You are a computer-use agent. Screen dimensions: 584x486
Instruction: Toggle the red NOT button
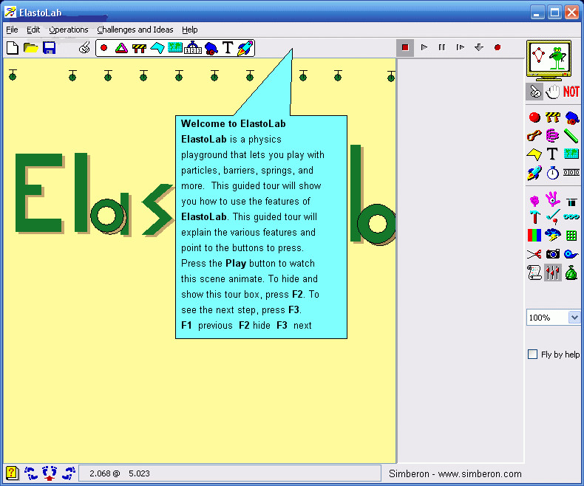[x=571, y=92]
